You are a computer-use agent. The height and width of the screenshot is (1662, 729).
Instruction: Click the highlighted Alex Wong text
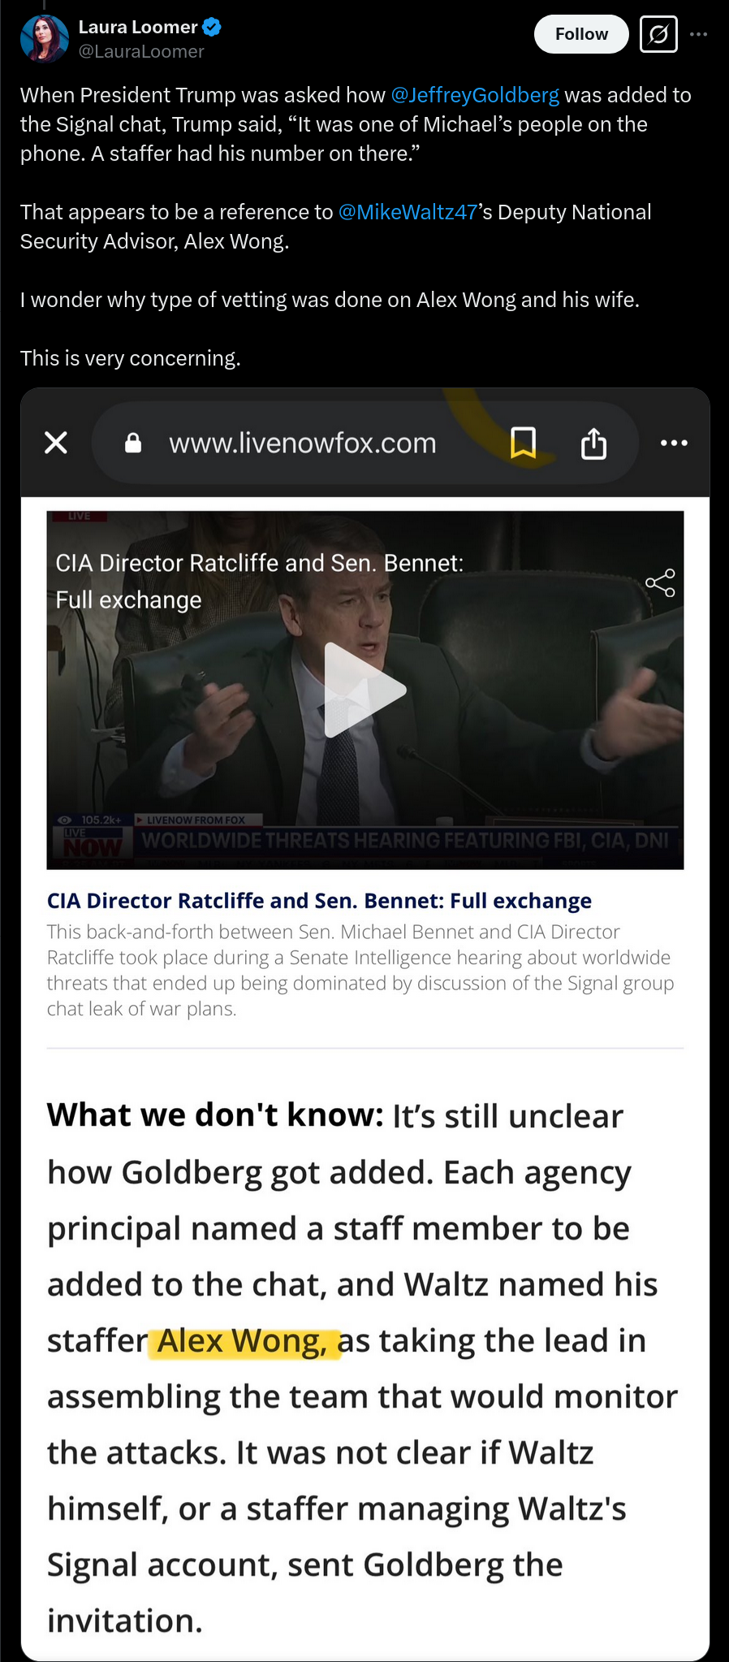(244, 1340)
